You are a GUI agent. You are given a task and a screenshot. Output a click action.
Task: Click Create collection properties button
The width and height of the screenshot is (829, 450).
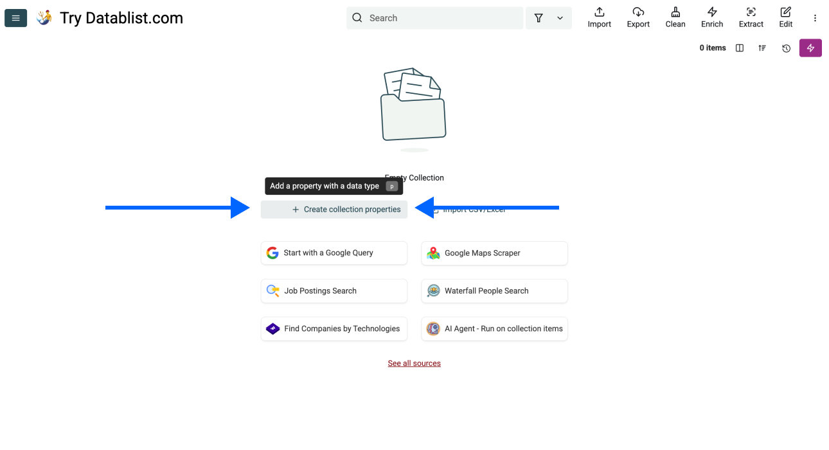point(334,210)
